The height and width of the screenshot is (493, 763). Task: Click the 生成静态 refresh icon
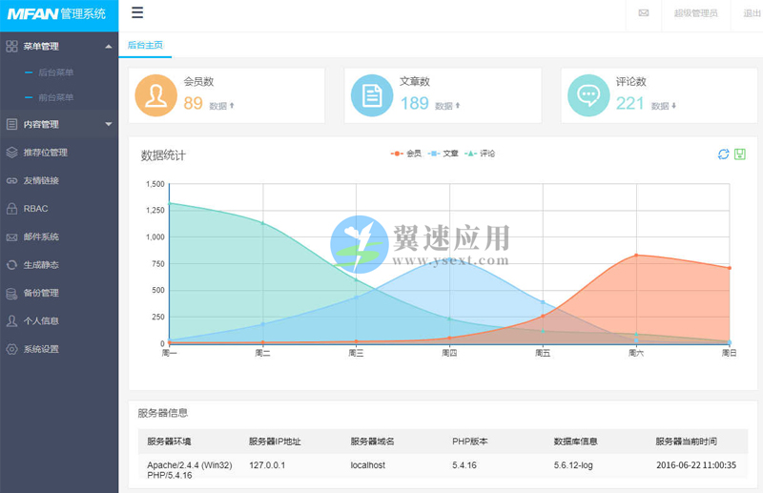[x=11, y=265]
